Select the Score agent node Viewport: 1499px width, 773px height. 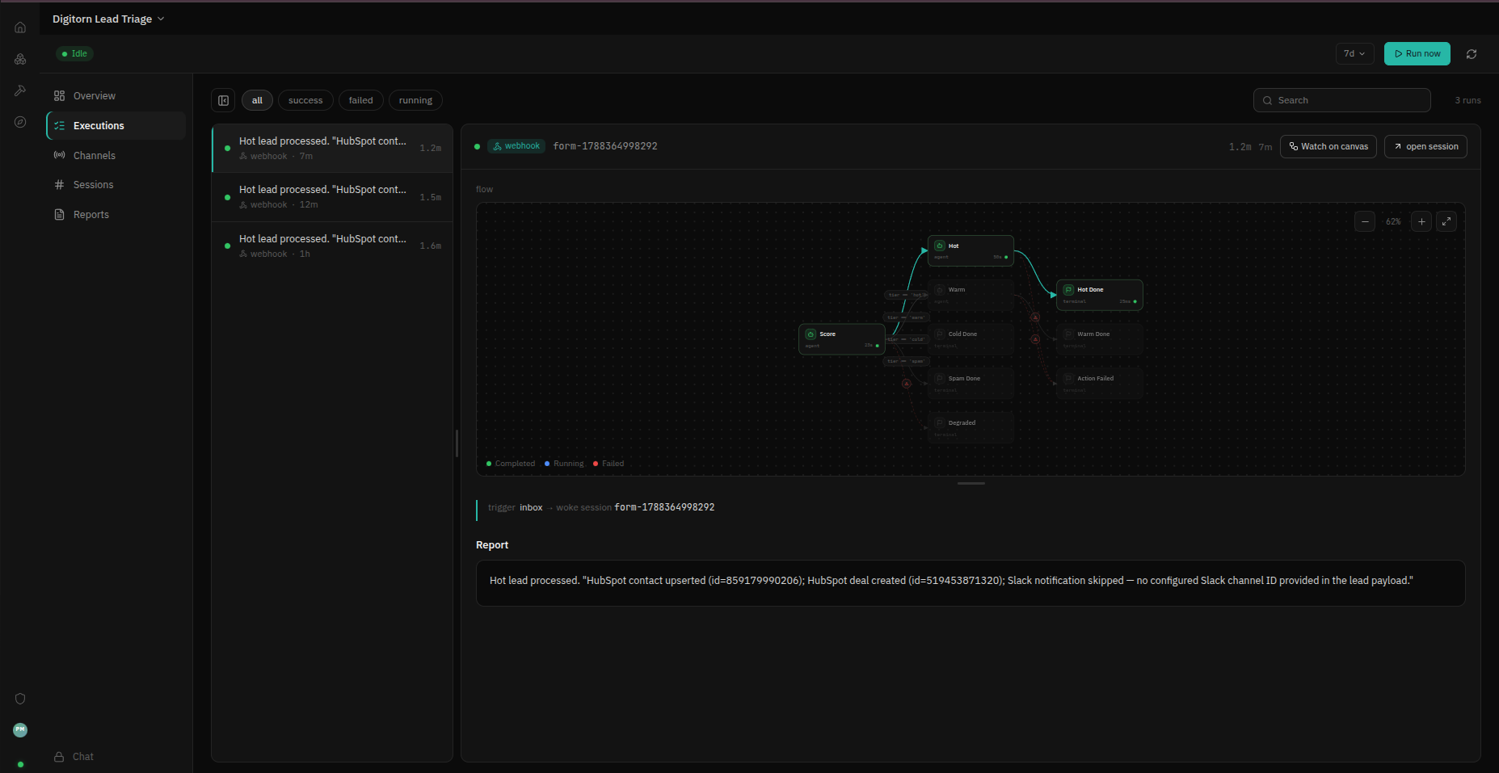[841, 339]
